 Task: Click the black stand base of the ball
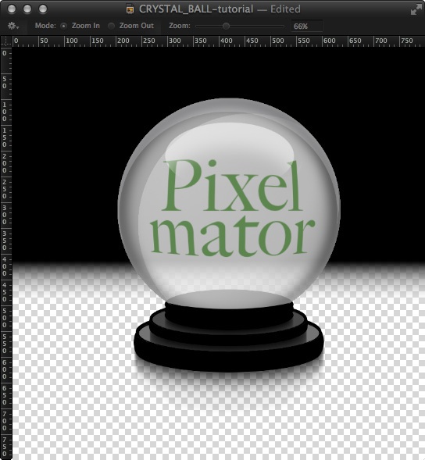(x=229, y=337)
